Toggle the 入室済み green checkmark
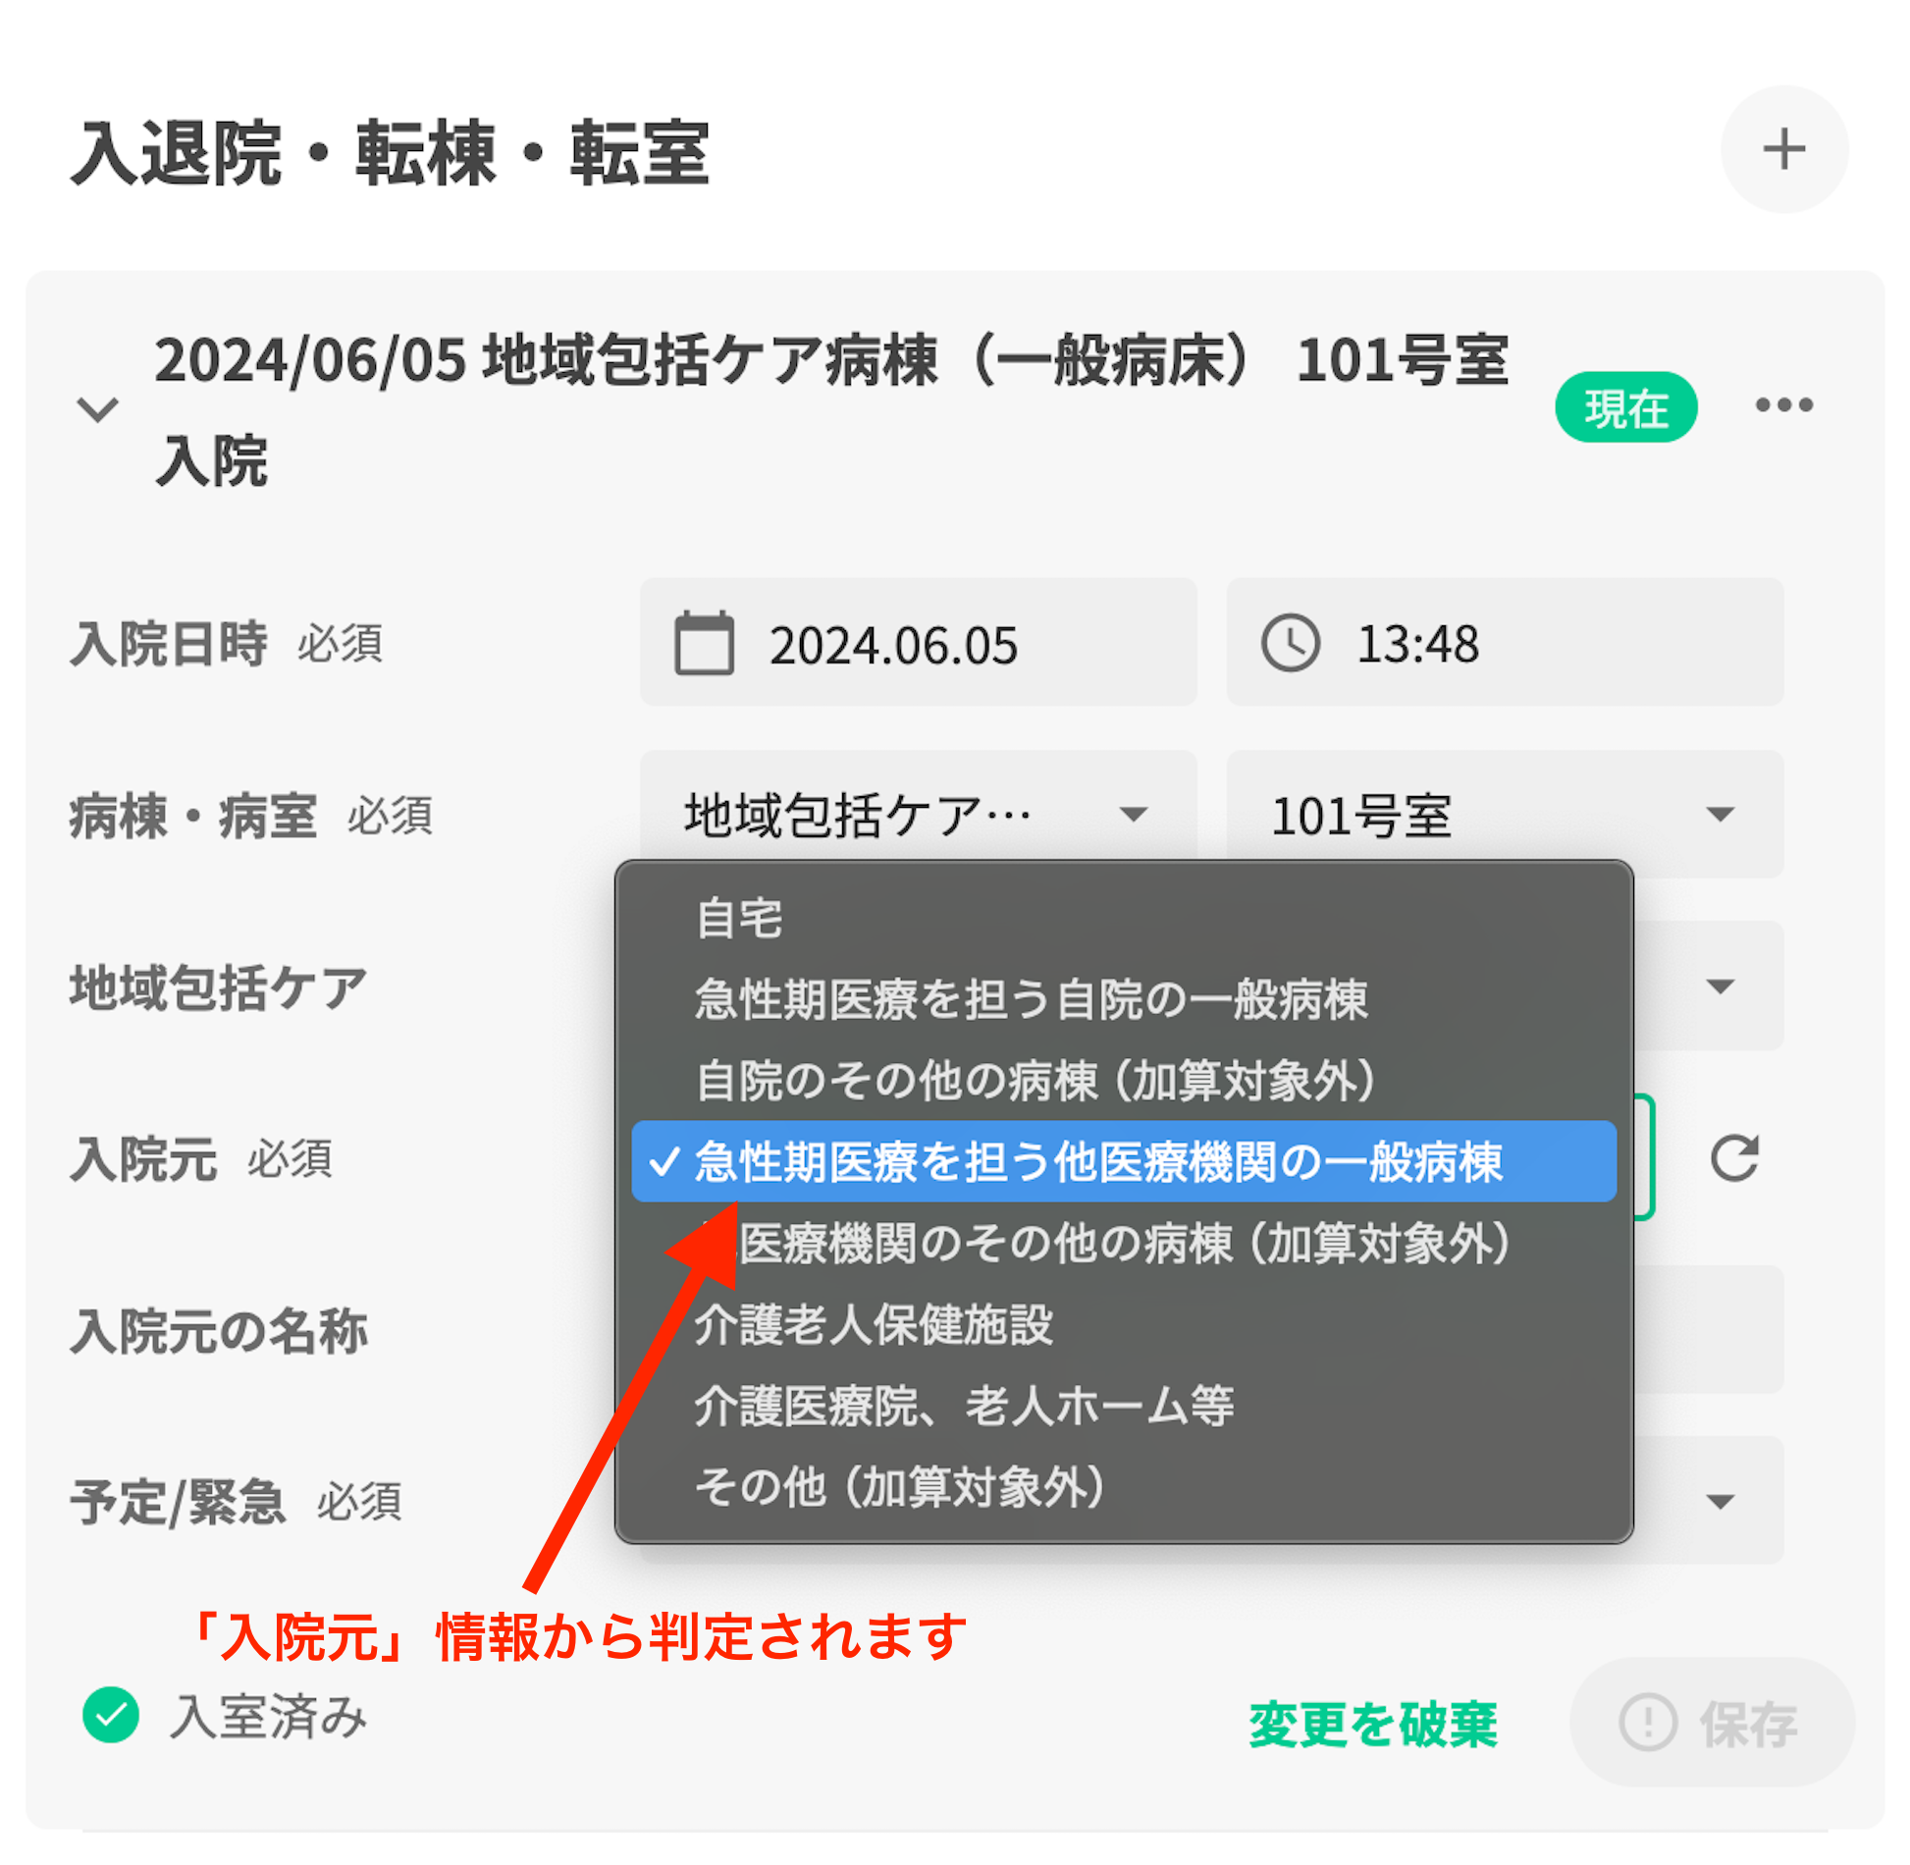Image resolution: width=1910 pixels, height=1865 pixels. [x=111, y=1716]
